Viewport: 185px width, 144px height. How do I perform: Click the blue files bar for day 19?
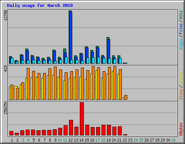point(109,49)
